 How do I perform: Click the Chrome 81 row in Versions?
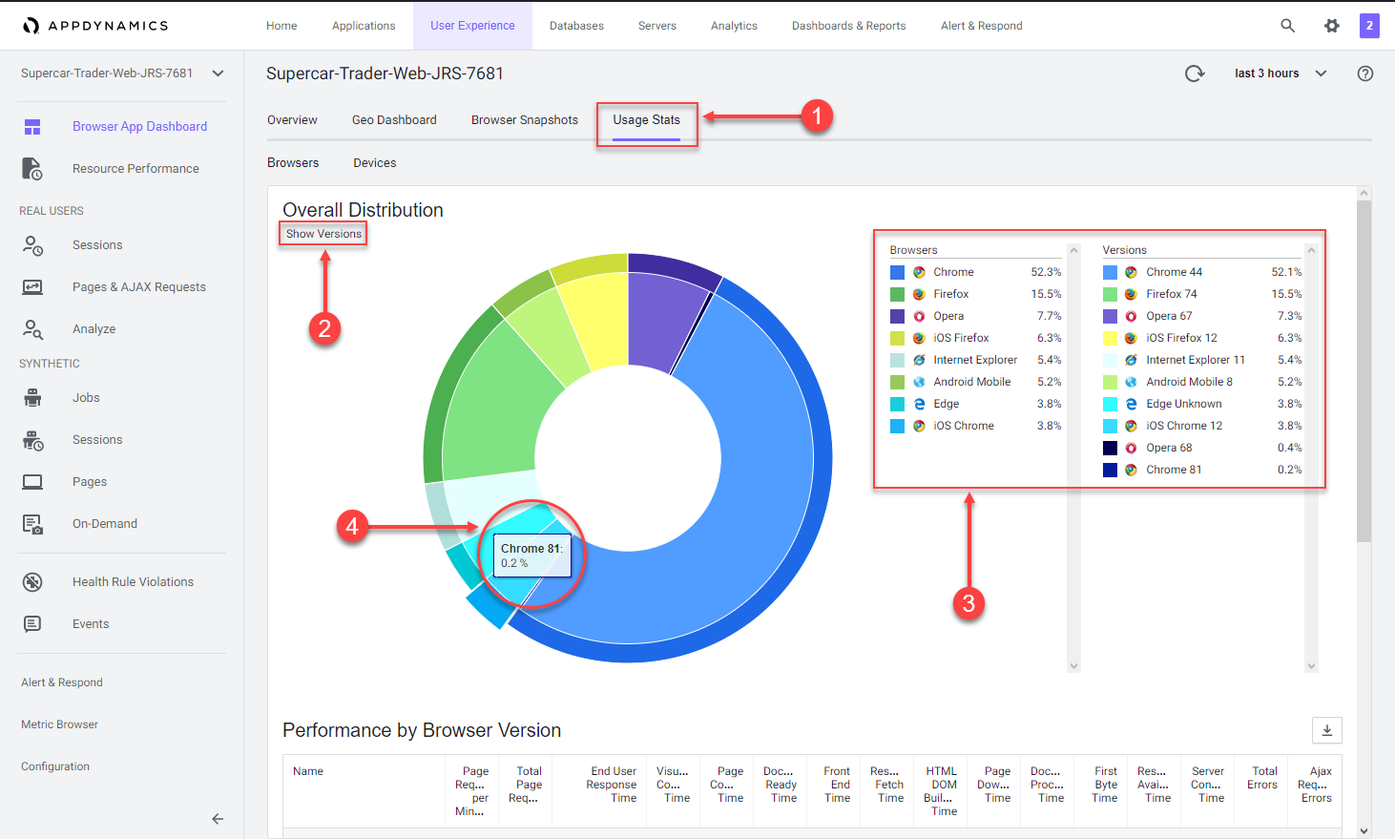pyautogui.click(x=1202, y=470)
